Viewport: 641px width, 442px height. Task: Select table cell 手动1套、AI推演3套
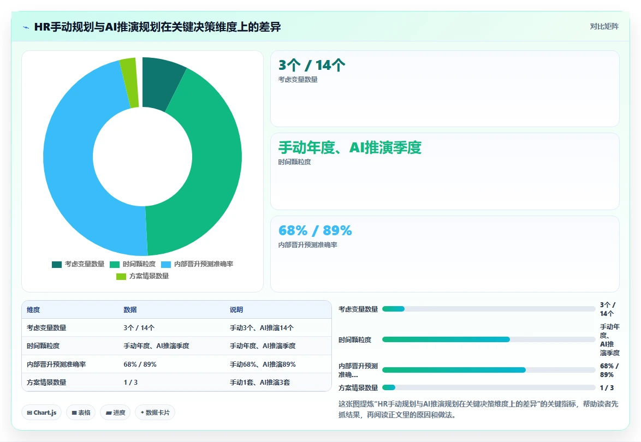(x=259, y=383)
